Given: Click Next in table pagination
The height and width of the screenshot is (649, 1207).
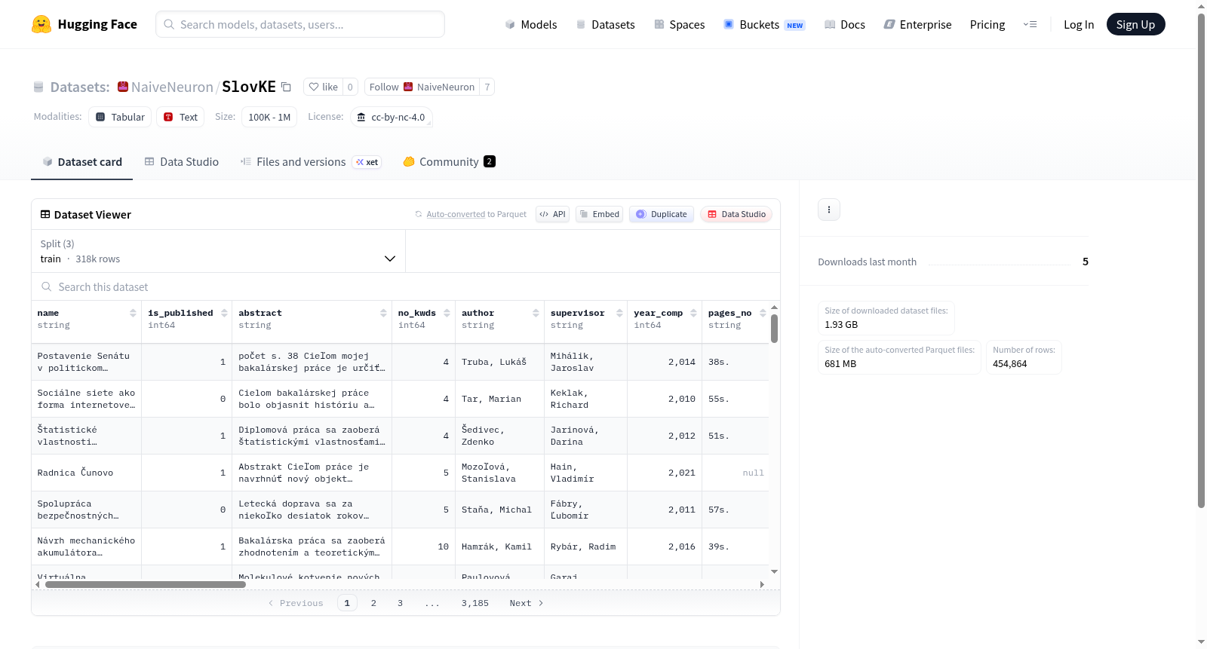Looking at the screenshot, I should click(527, 603).
